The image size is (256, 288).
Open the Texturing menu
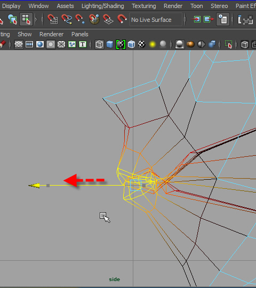(144, 6)
